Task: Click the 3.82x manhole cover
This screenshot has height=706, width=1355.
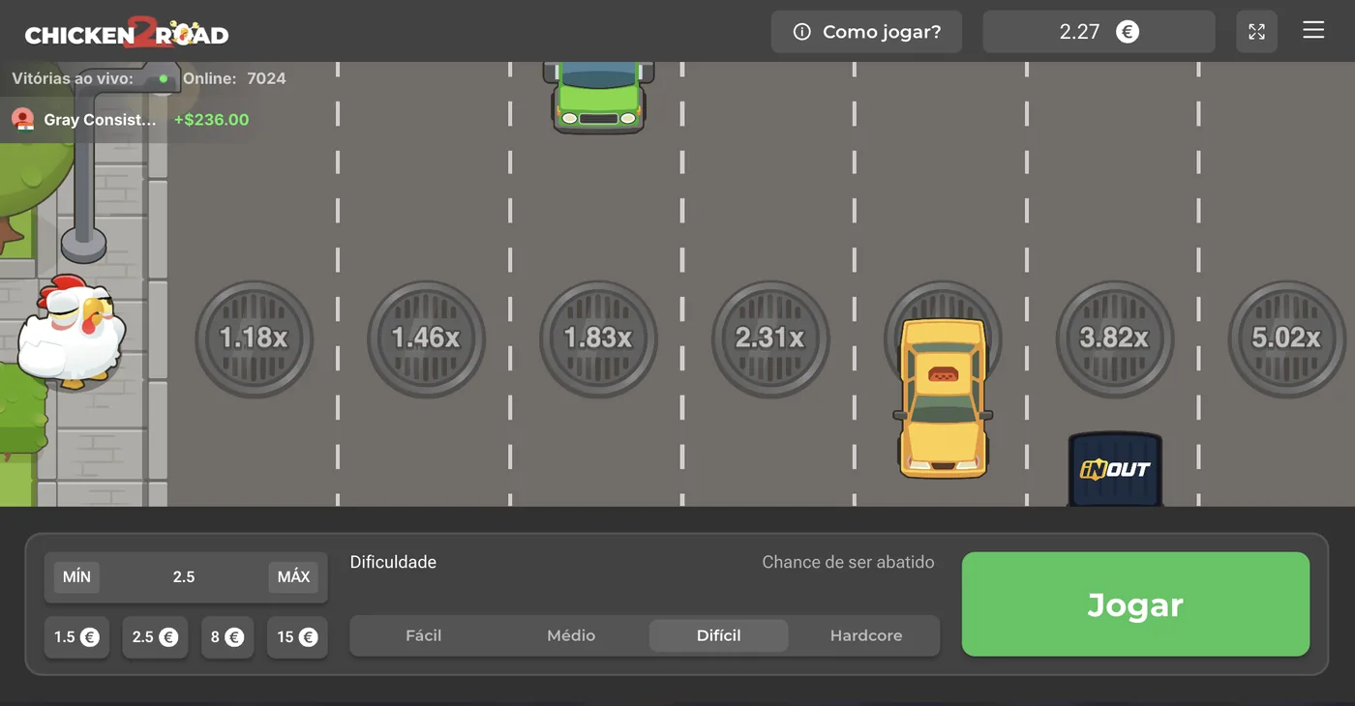Action: coord(1115,338)
